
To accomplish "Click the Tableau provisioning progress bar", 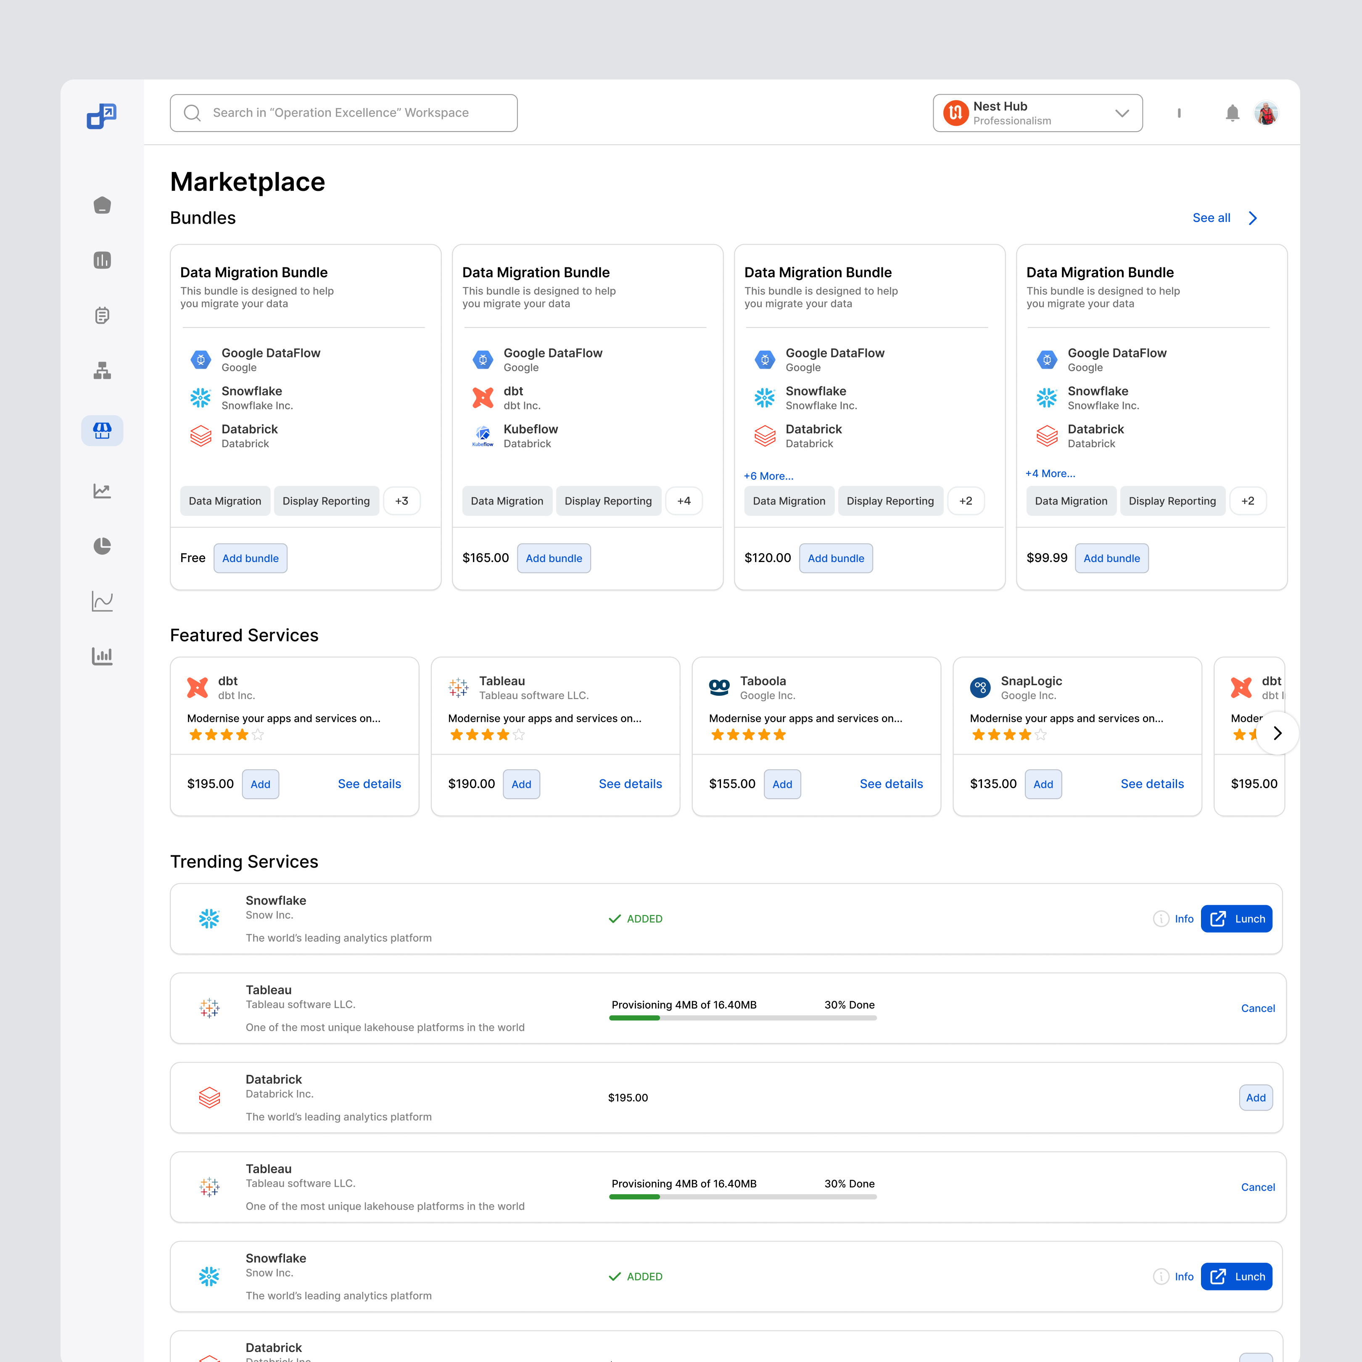I will [742, 1018].
